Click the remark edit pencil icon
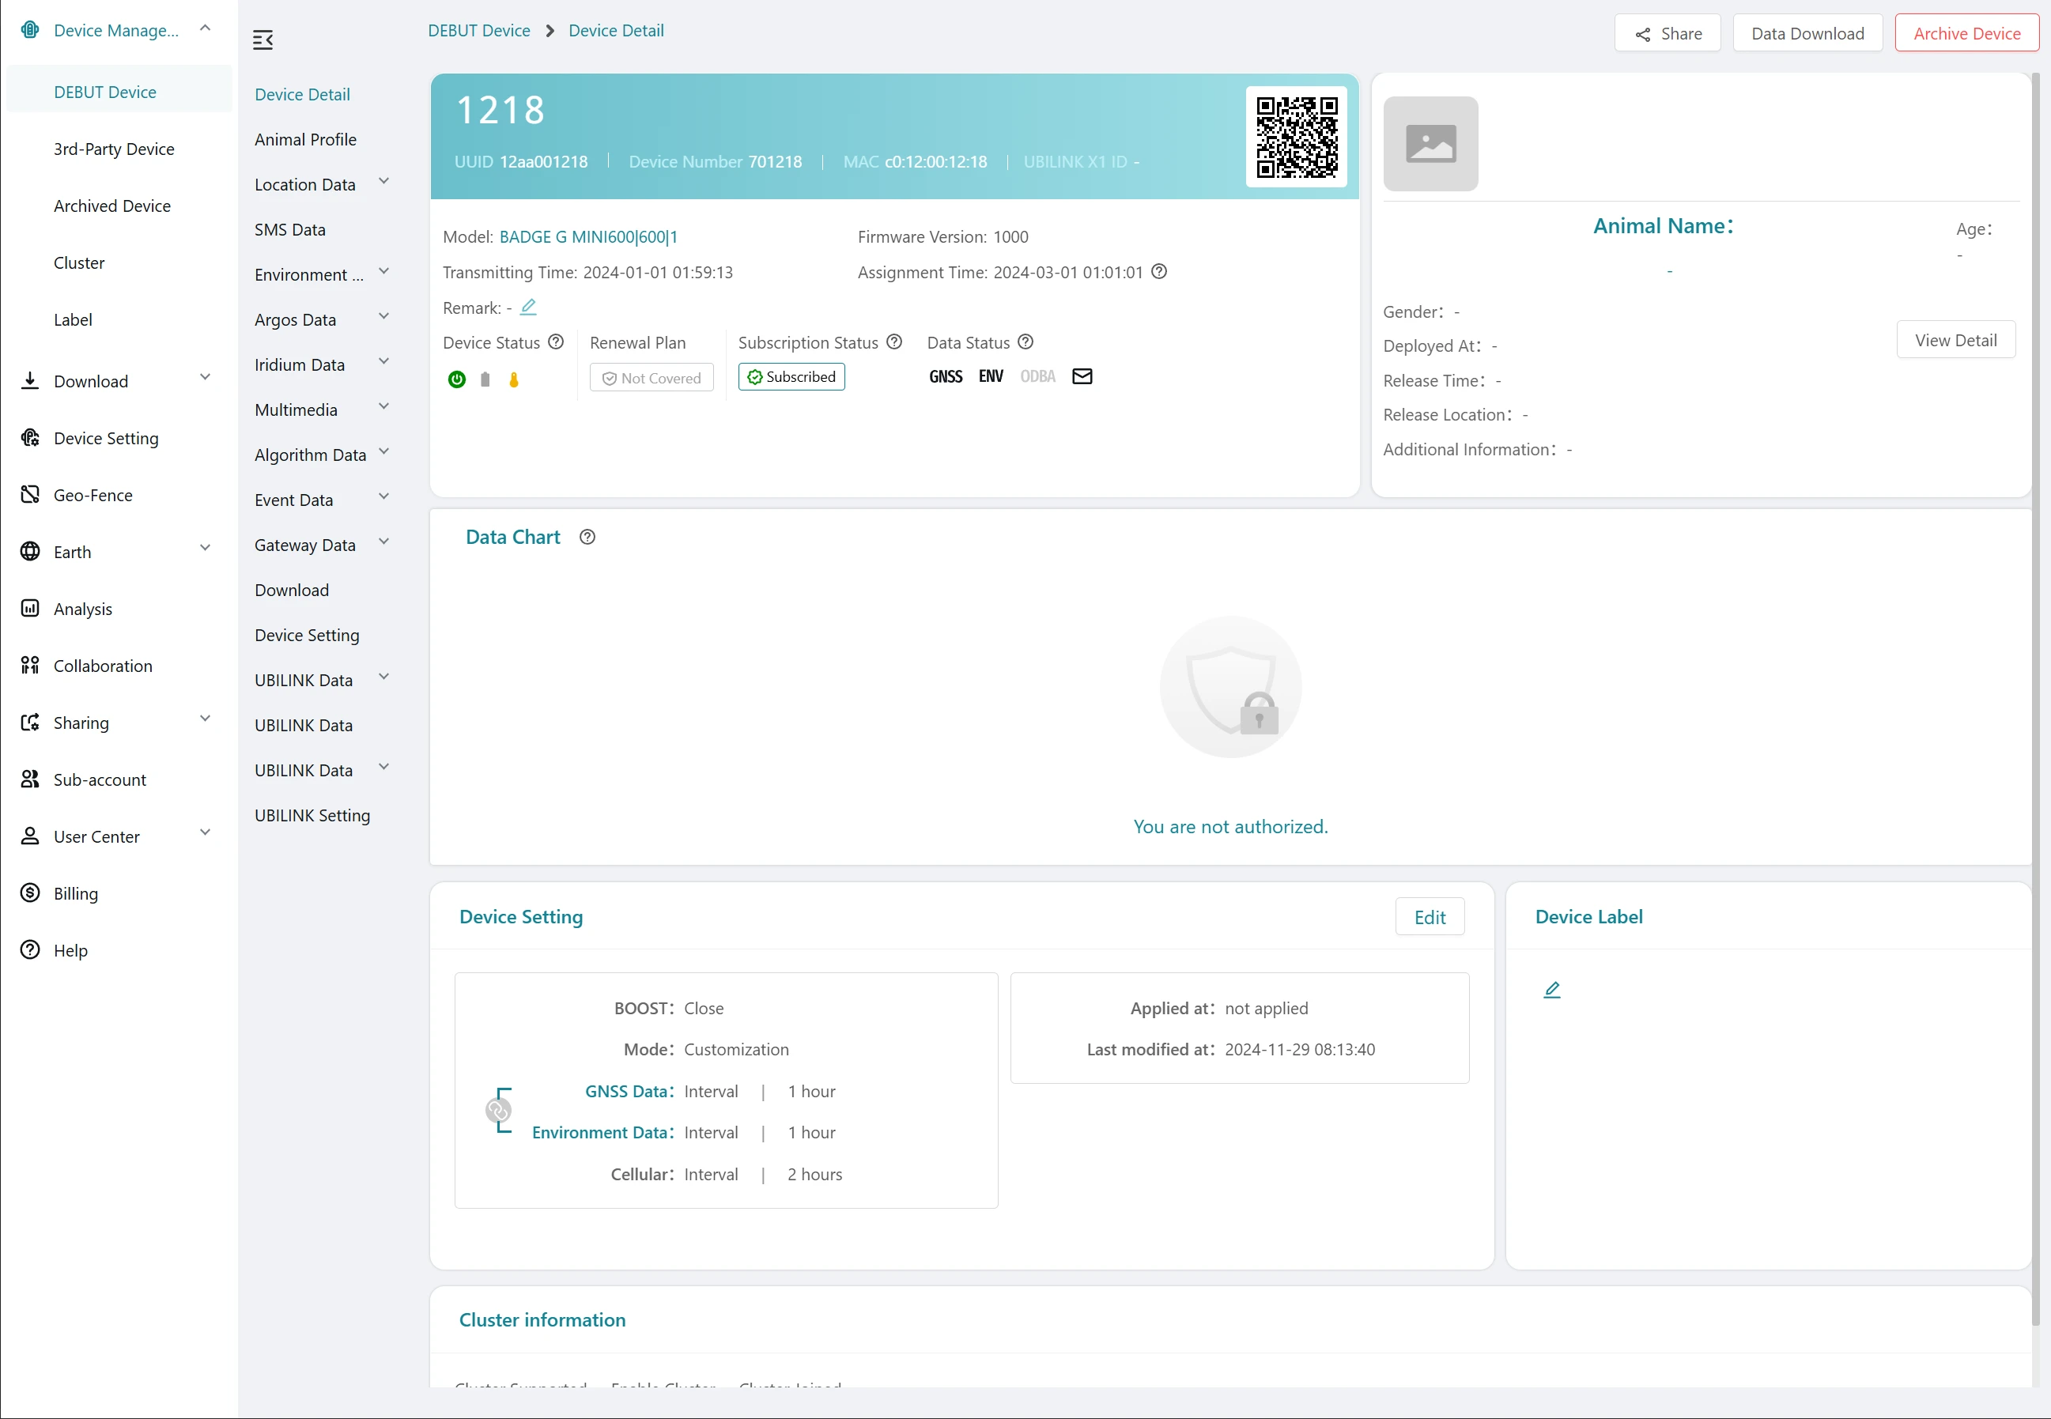This screenshot has height=1419, width=2051. click(x=528, y=307)
